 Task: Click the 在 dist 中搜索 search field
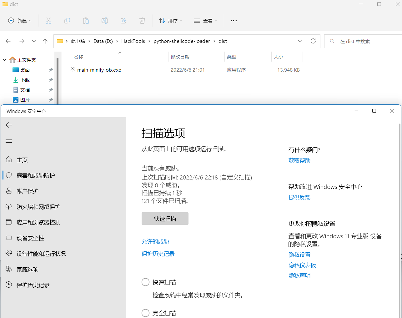point(363,41)
